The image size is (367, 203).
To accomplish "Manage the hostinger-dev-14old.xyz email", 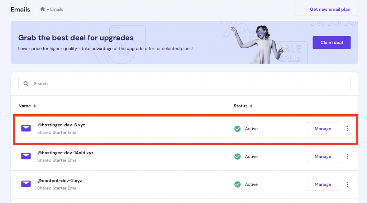I will point(323,156).
